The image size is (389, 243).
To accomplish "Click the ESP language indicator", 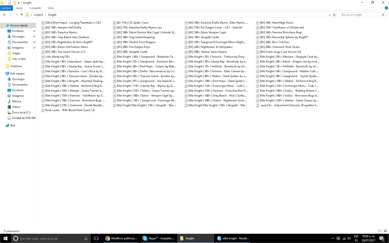I will [x=356, y=238].
